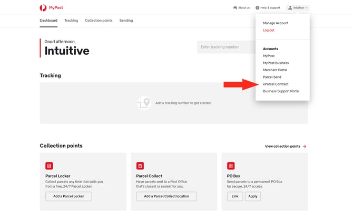Click the user profile avatar icon

pyautogui.click(x=290, y=8)
